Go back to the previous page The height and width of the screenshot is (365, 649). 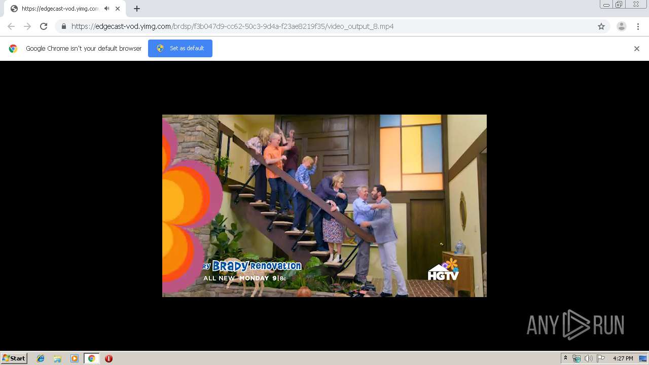(x=11, y=26)
